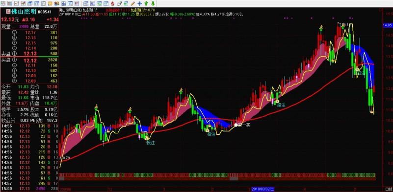Viewport: 393px width, 192px height.
Task: Click the small L icon before 佛山照明
Action: 8,12
